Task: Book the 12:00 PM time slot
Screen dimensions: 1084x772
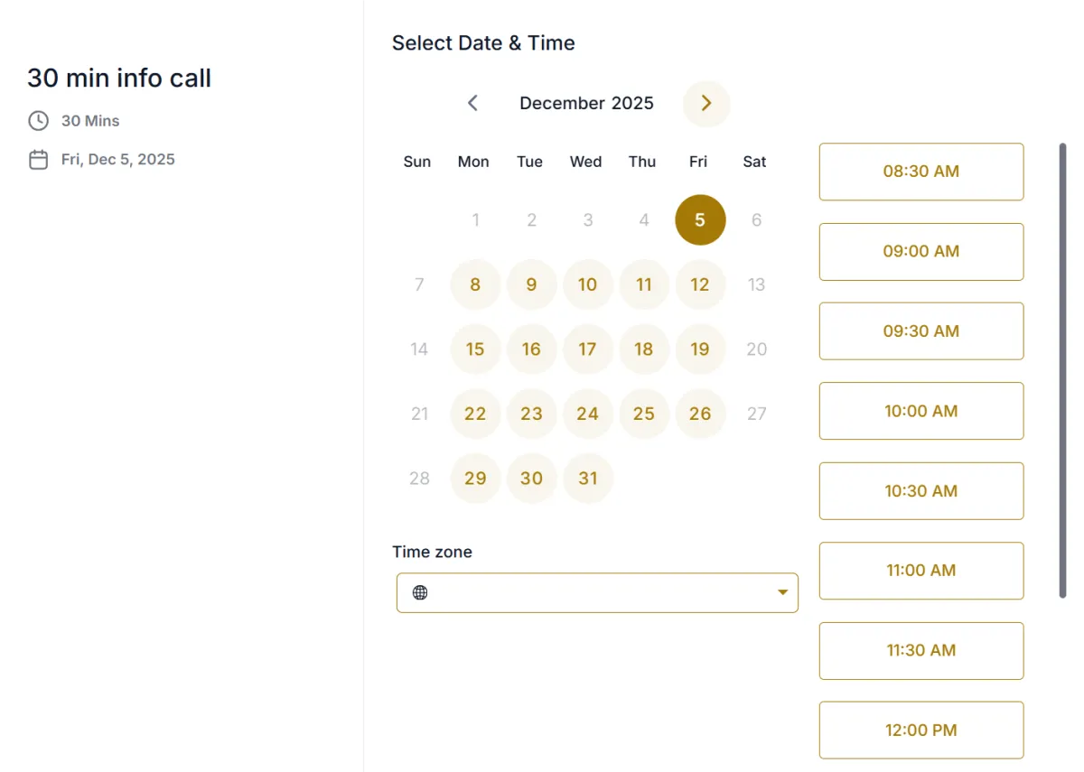Action: 920,730
